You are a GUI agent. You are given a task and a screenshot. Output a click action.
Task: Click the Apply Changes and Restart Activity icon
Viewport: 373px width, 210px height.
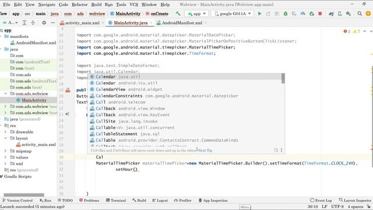pos(268,13)
